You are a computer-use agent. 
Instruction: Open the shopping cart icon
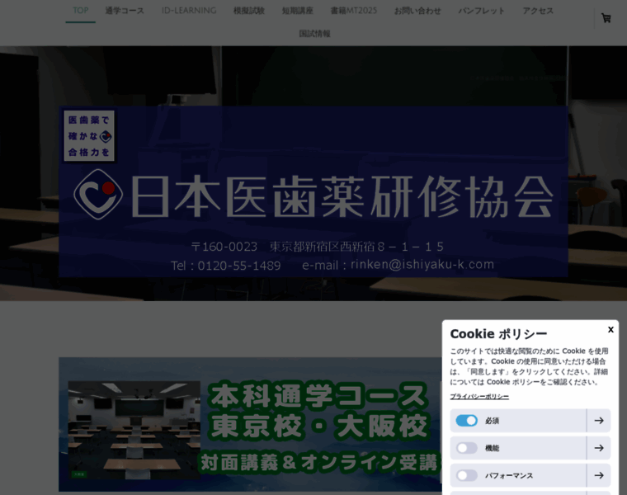(x=606, y=18)
